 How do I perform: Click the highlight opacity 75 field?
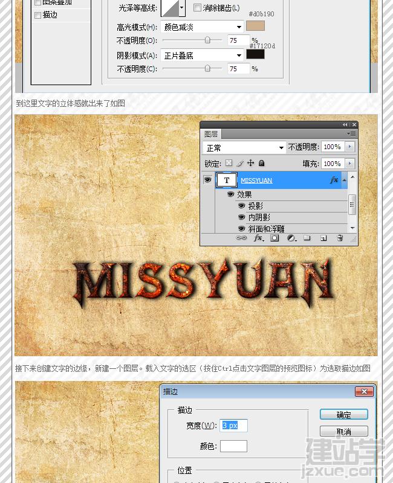point(238,40)
